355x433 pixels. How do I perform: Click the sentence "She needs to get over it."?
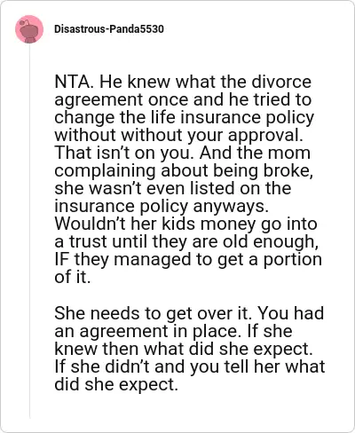click(153, 313)
